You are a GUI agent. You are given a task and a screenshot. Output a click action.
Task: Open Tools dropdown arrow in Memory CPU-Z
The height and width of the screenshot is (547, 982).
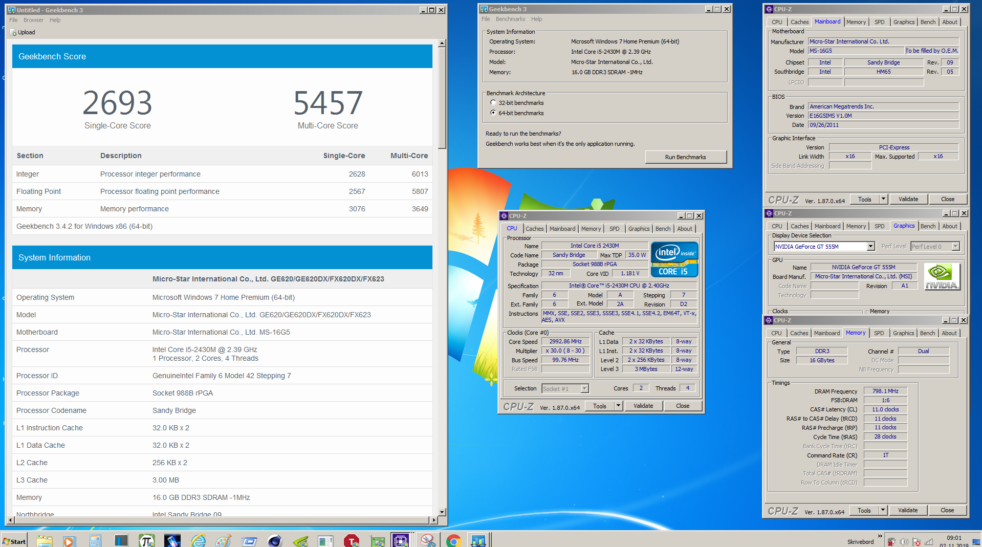coord(883,510)
